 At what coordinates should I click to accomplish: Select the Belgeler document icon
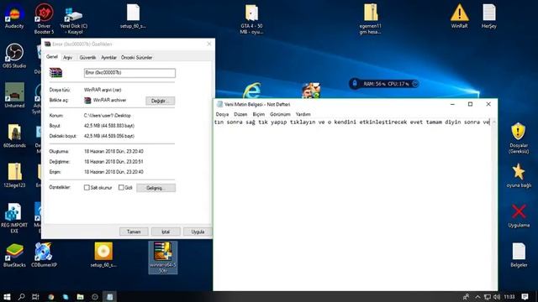(x=519, y=255)
